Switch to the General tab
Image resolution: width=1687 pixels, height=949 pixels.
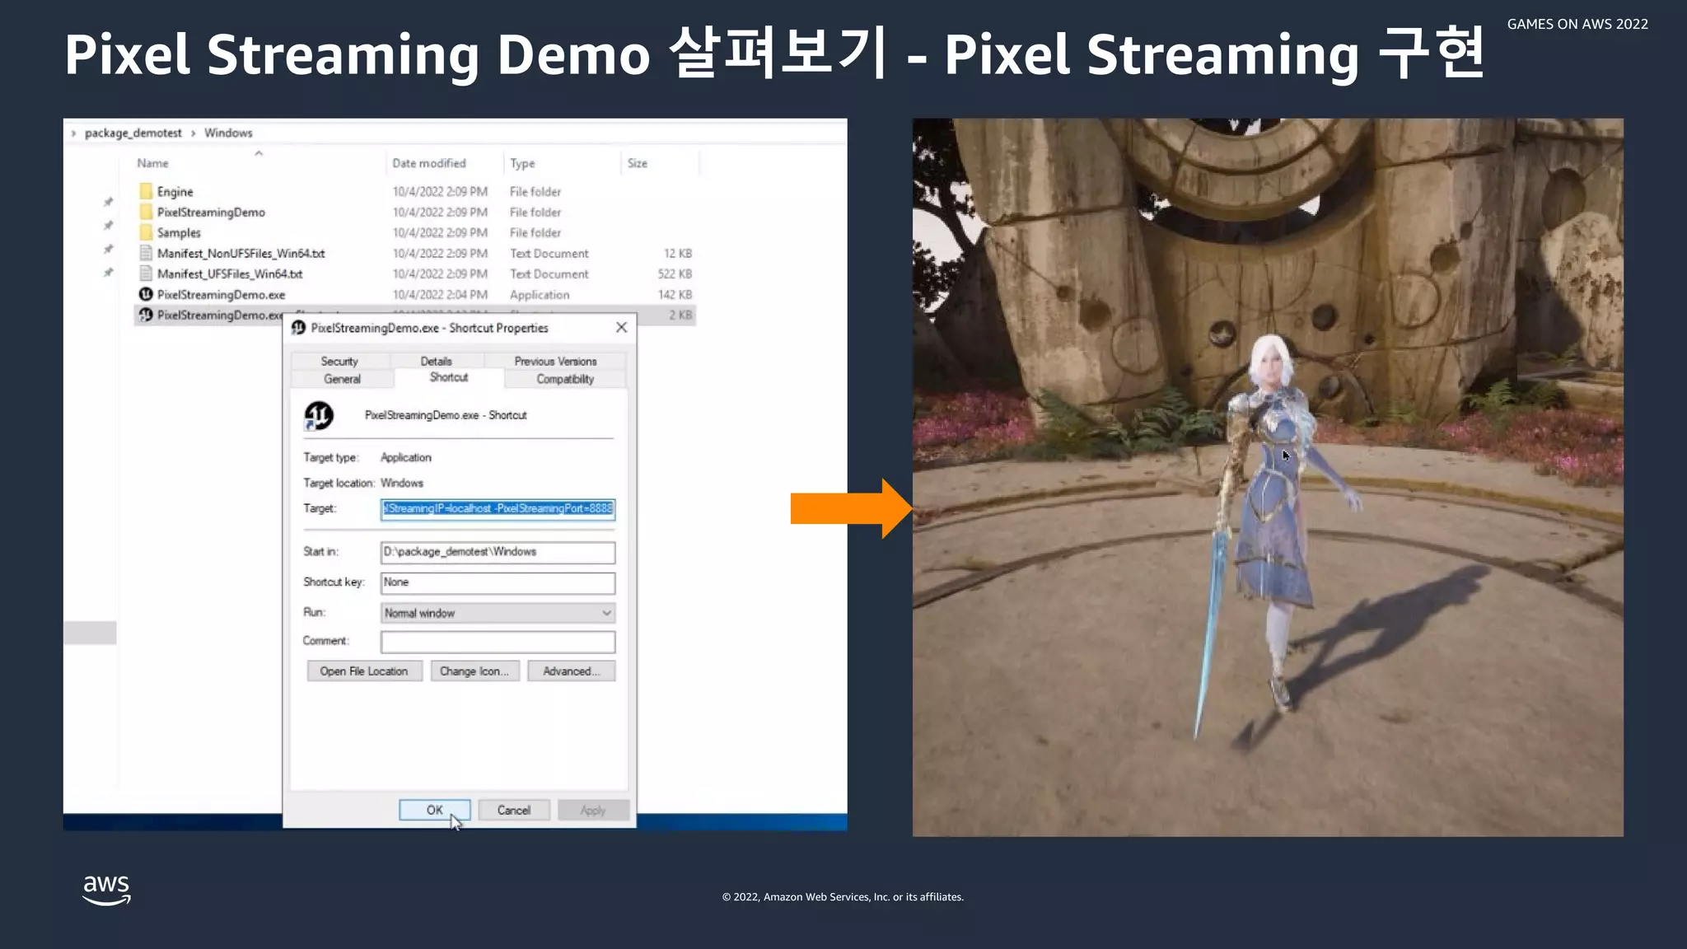point(342,379)
